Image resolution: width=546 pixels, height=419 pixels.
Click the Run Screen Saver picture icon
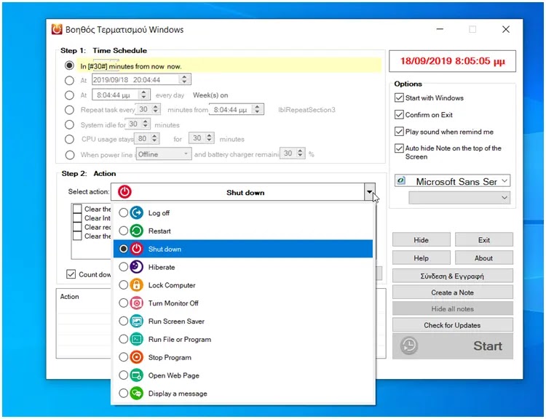coord(137,322)
